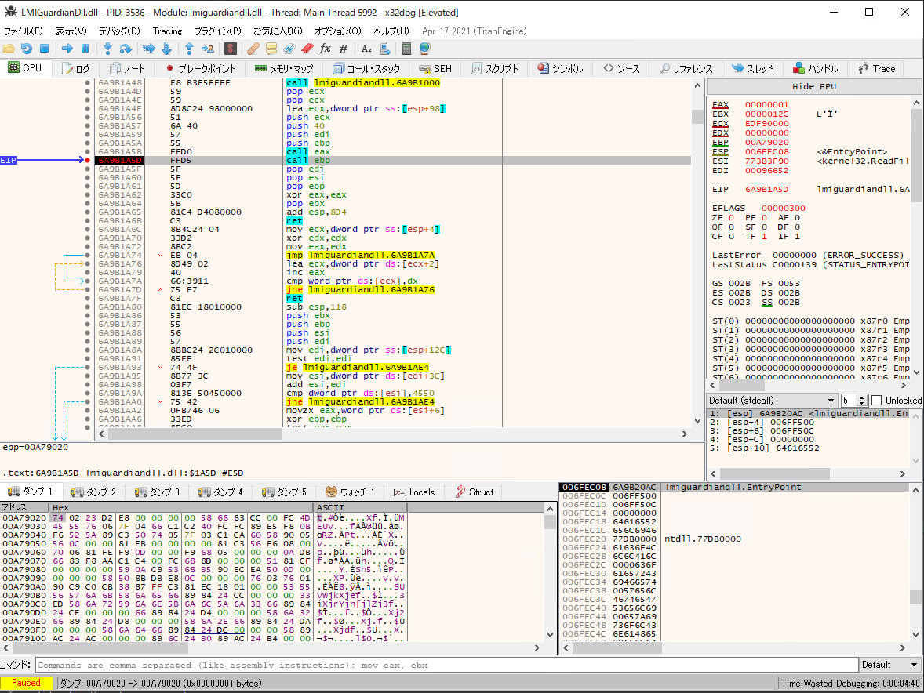Screen dimensions: 924x693
Task: Open the ファイル(F) menu
Action: point(24,31)
